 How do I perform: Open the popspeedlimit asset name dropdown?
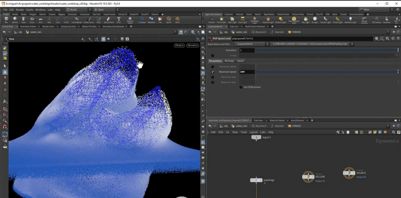point(252,44)
